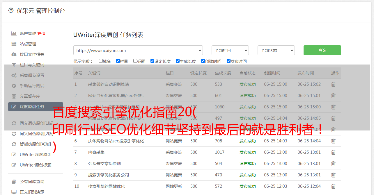Uncheck the 发布时间 display field checkbox
This screenshot has height=195, width=374.
click(228, 61)
